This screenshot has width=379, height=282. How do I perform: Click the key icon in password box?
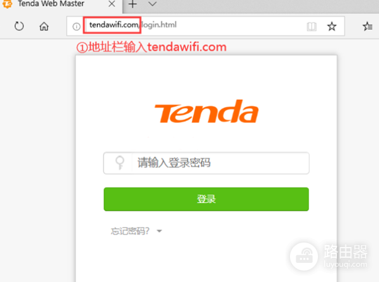pyautogui.click(x=120, y=162)
